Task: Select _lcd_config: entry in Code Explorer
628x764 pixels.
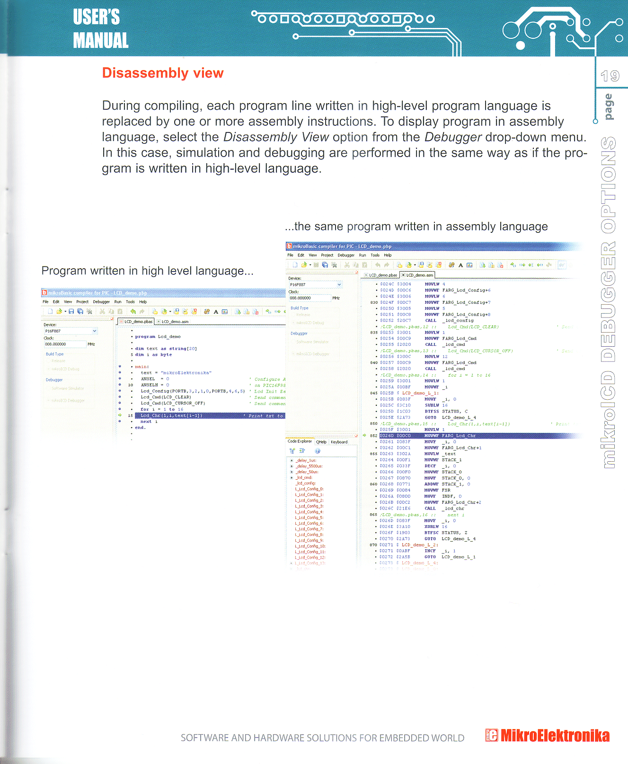Action: [x=306, y=483]
